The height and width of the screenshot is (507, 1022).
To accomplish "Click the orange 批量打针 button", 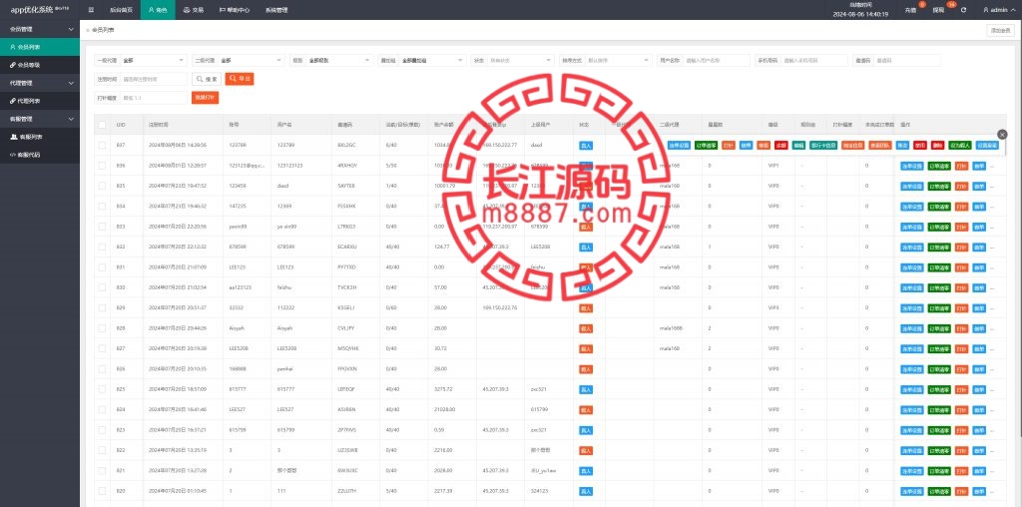I will pyautogui.click(x=206, y=97).
